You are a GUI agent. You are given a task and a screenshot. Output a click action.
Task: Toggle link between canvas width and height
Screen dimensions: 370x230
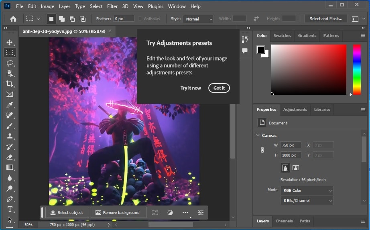point(262,150)
